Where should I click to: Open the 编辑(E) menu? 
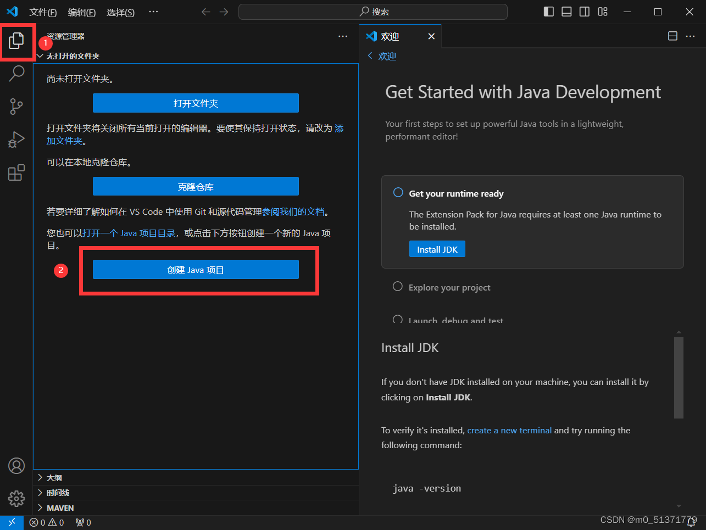(82, 12)
